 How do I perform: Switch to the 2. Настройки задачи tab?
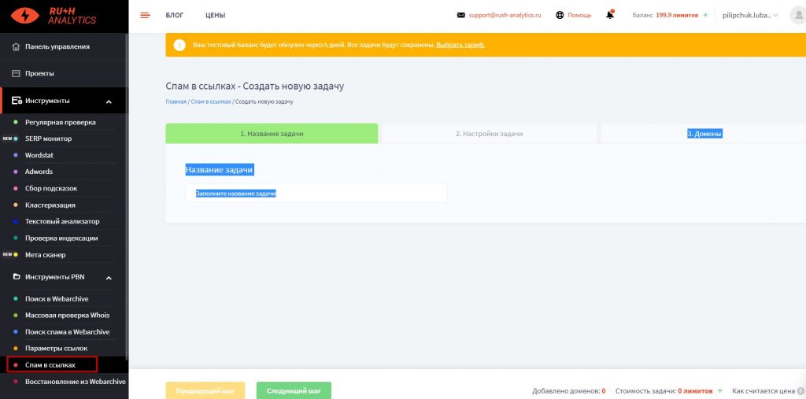coord(489,134)
